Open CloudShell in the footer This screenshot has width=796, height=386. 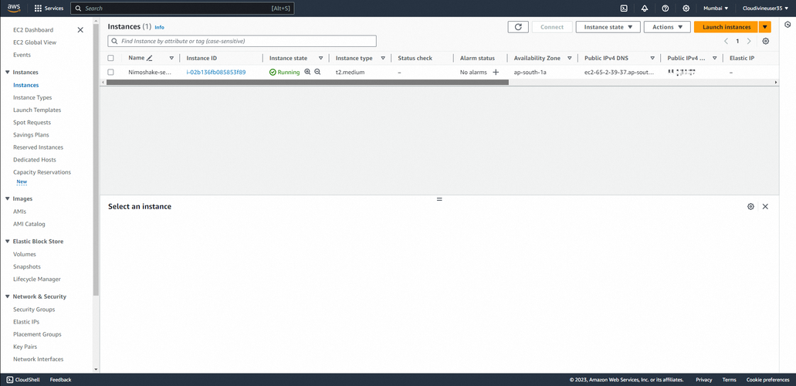[x=23, y=380]
